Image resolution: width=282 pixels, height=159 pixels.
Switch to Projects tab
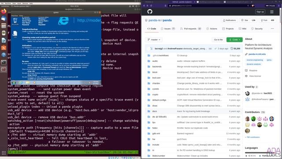pyautogui.click(x=228, y=29)
